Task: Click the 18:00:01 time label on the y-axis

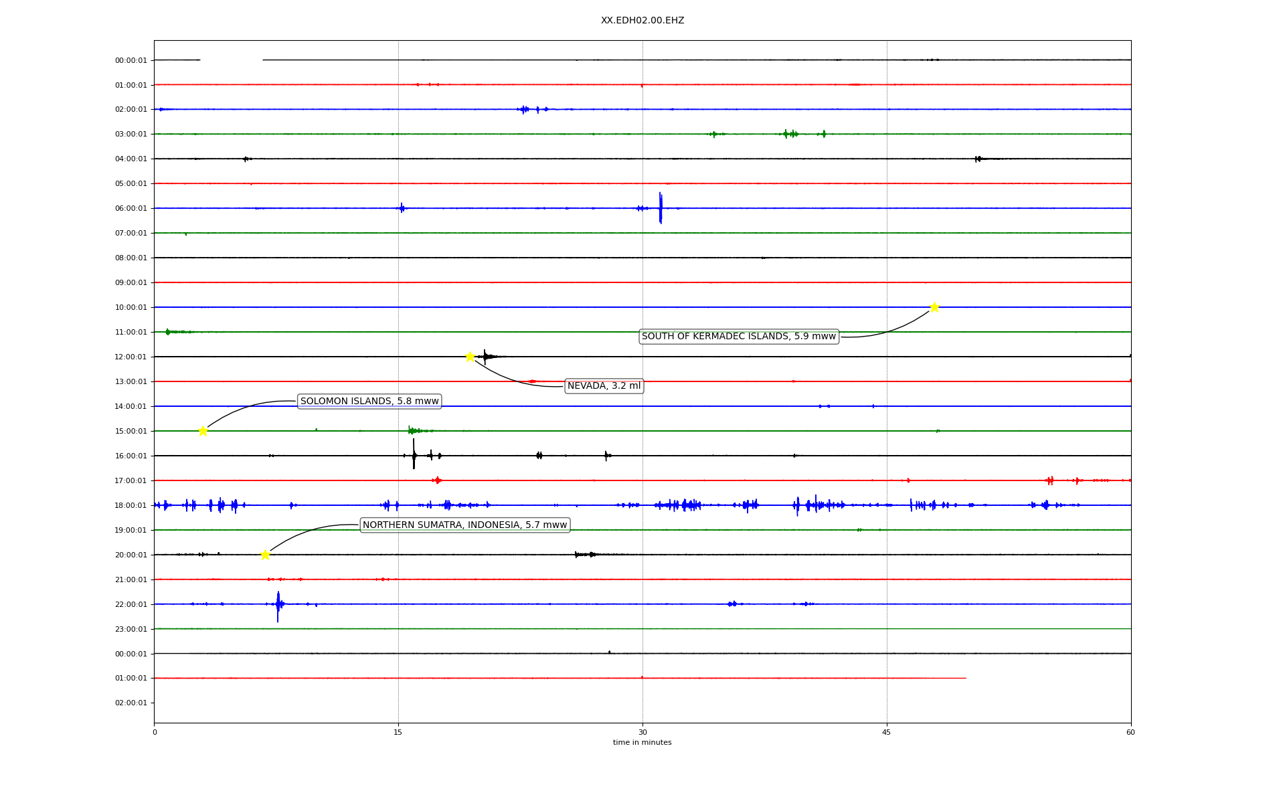Action: [131, 506]
